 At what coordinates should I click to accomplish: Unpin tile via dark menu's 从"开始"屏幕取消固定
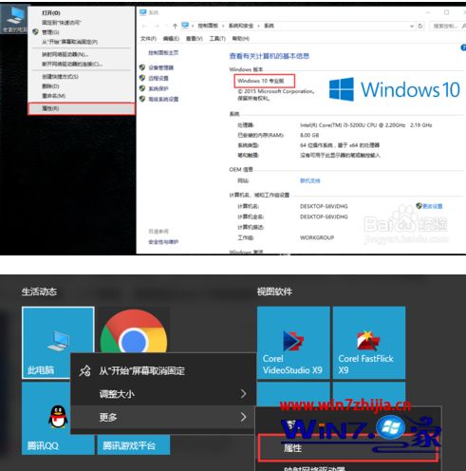tap(163, 370)
